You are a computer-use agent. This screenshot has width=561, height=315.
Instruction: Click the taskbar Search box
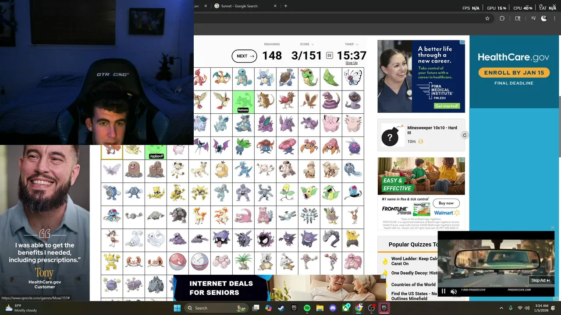click(217, 308)
